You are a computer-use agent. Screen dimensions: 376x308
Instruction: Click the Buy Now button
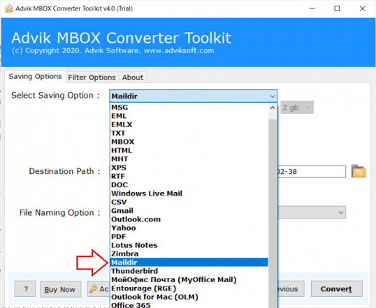pyautogui.click(x=60, y=289)
